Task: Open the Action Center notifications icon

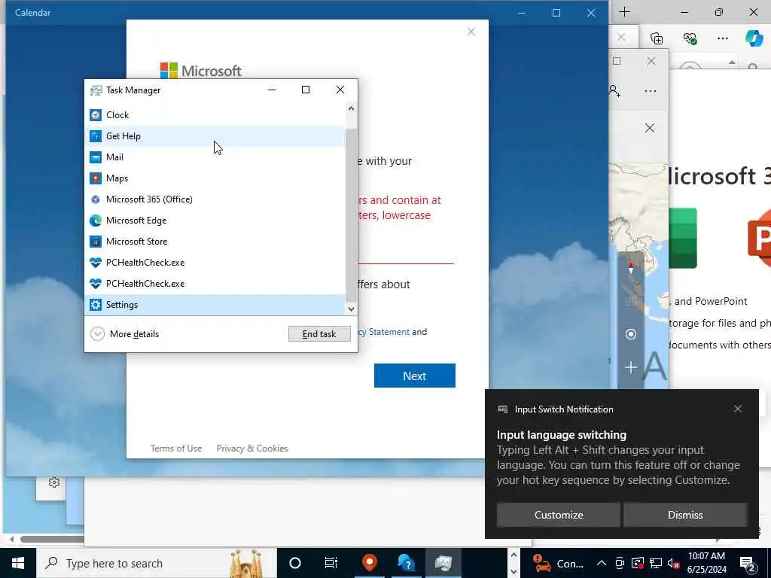Action: click(x=748, y=564)
